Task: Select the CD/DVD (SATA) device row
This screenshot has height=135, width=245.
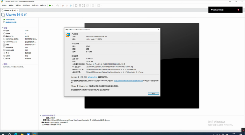Action: coord(20,42)
